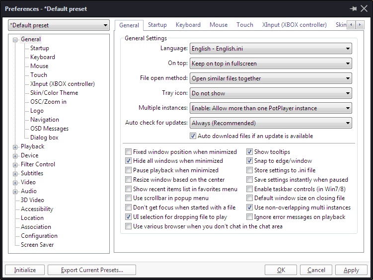The width and height of the screenshot is (373, 280).
Task: Toggle Auto download files if update available
Action: point(193,136)
